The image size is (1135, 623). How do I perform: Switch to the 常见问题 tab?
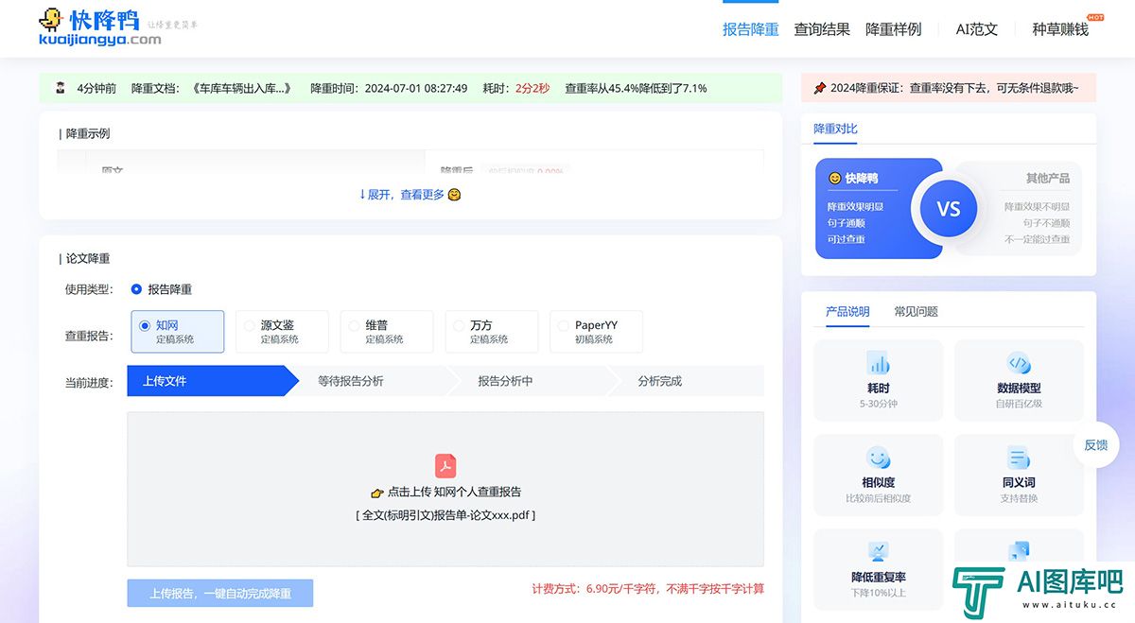(x=917, y=311)
